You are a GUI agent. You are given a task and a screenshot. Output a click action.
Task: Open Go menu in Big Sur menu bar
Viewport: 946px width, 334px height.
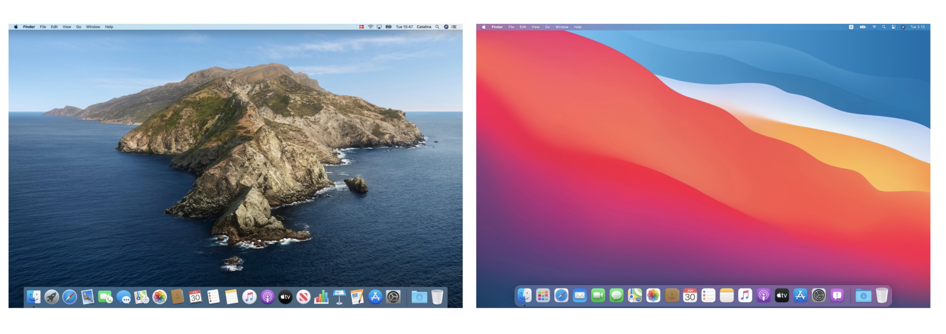[x=547, y=27]
